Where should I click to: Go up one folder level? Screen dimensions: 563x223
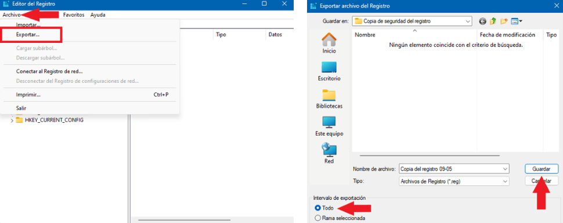coord(493,21)
